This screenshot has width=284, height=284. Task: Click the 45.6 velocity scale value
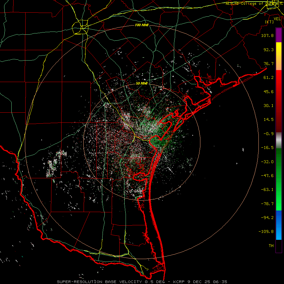point(269,92)
